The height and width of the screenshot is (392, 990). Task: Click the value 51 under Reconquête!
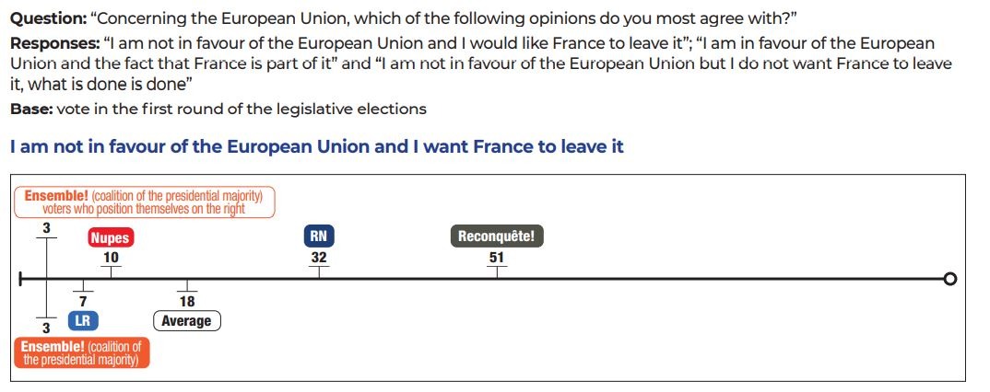pos(496,258)
